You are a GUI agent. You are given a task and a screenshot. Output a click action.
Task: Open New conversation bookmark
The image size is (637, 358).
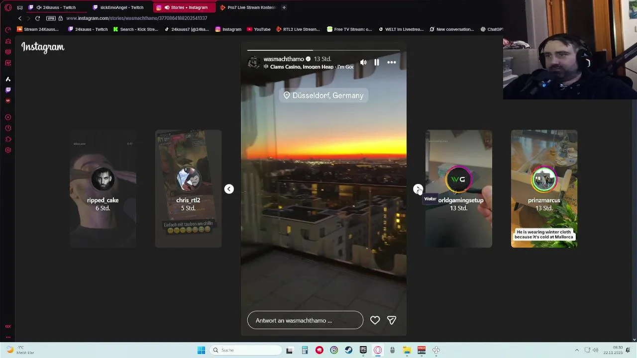[451, 29]
